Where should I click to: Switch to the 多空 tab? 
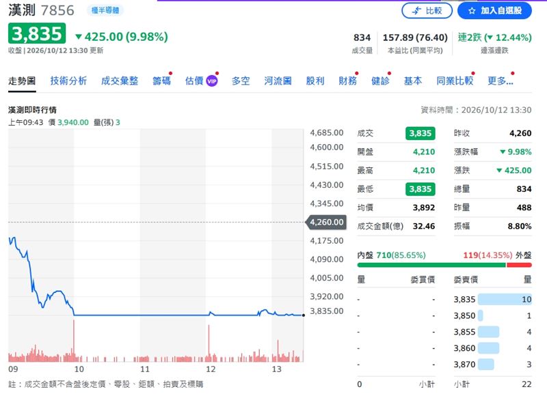click(x=241, y=81)
